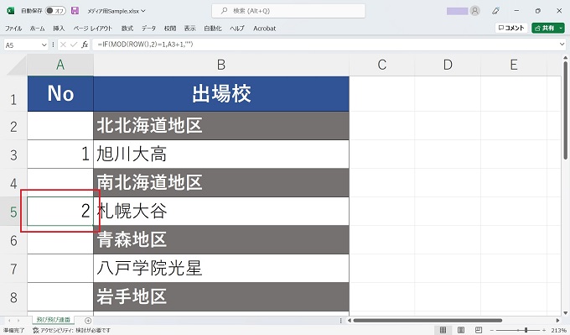Select cell with 南北海道地区
570x335 pixels.
(221, 182)
